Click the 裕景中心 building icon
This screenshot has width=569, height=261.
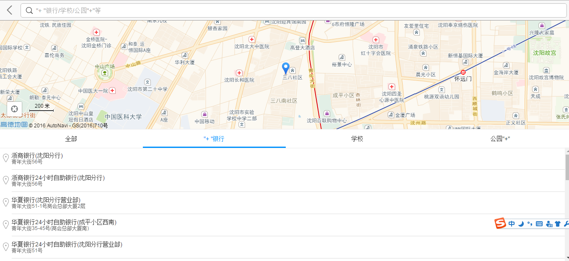point(342,57)
